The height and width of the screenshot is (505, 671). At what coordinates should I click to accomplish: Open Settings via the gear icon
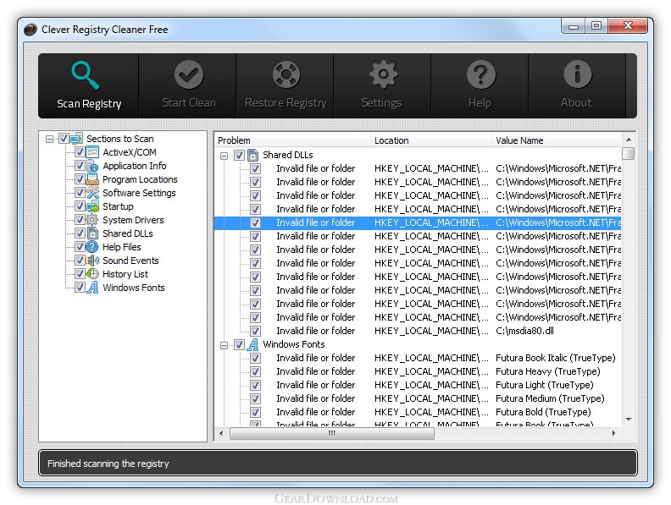[384, 74]
